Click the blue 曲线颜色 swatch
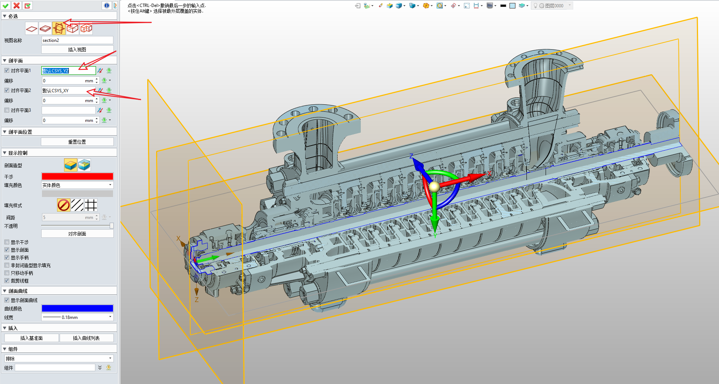The width and height of the screenshot is (719, 384). pos(77,309)
